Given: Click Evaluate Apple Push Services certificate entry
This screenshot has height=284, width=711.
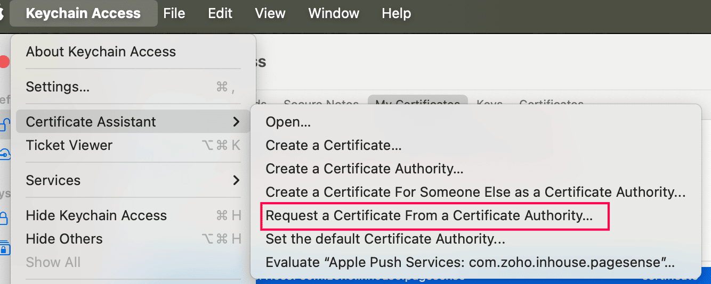Looking at the screenshot, I should (470, 262).
